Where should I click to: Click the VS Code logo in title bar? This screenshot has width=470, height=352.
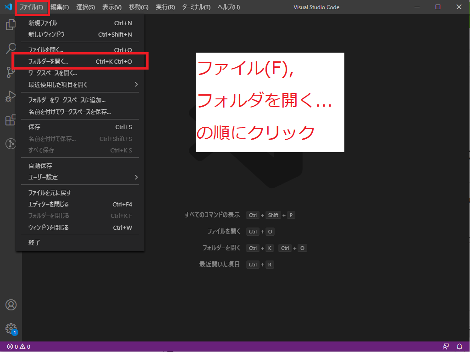click(x=8, y=6)
